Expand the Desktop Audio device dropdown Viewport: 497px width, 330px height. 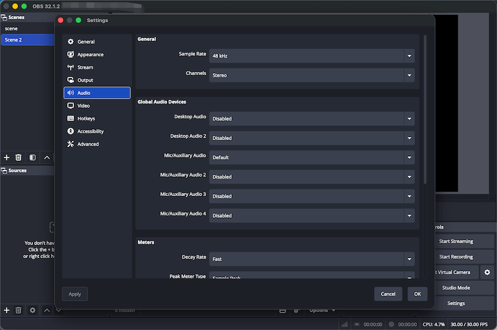[x=312, y=118]
